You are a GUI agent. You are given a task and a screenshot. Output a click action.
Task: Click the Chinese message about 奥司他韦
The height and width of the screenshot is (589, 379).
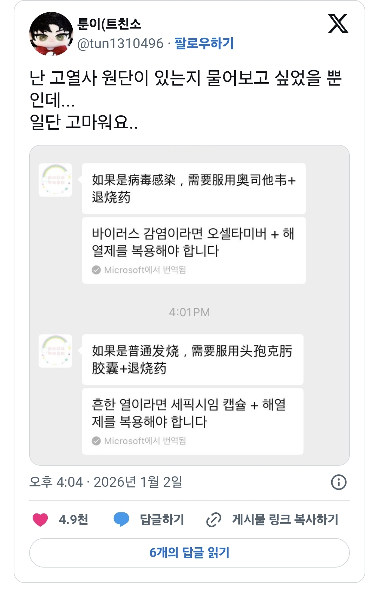(x=194, y=188)
